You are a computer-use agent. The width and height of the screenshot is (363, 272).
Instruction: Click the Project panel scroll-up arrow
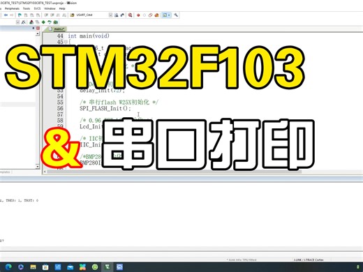(38, 33)
